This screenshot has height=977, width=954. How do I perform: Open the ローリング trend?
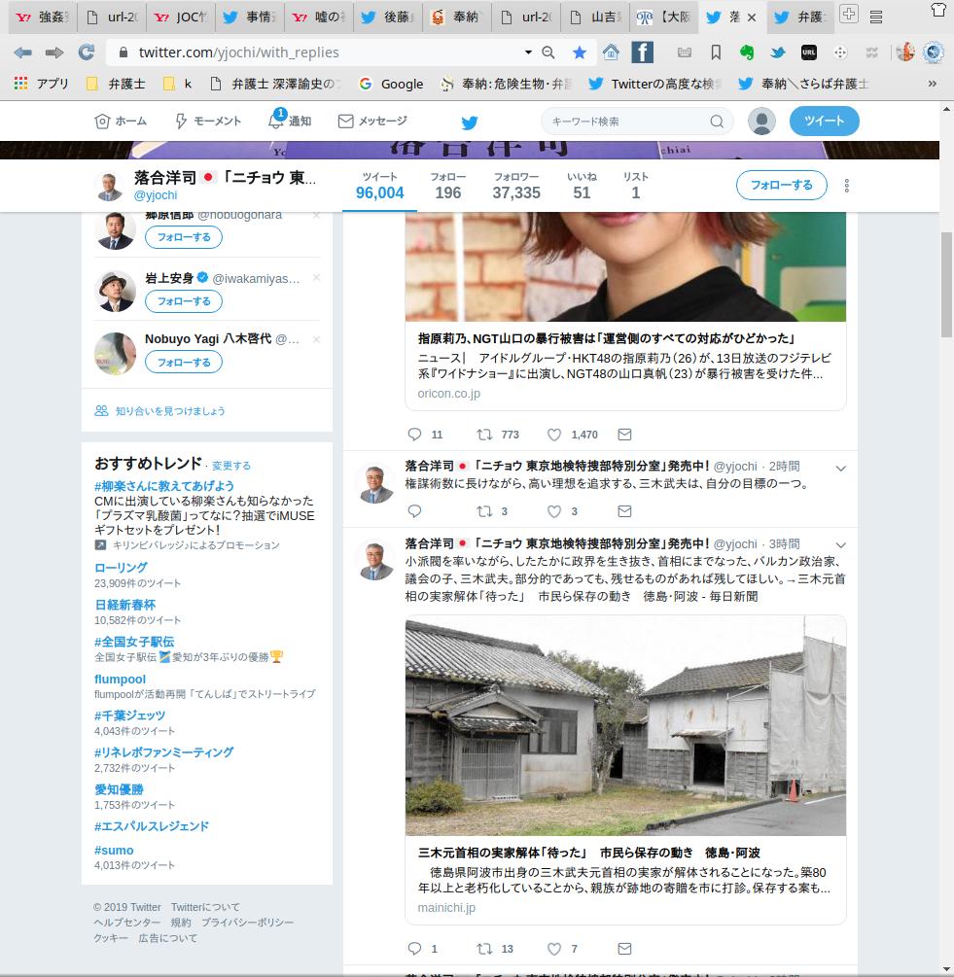[x=121, y=568]
